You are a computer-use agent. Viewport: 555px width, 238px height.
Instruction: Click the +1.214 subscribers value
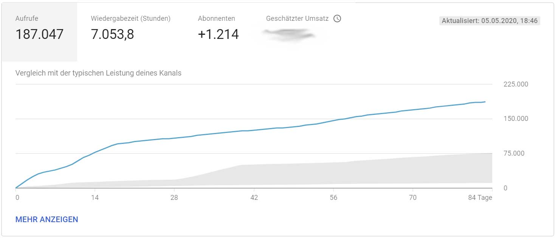[219, 34]
